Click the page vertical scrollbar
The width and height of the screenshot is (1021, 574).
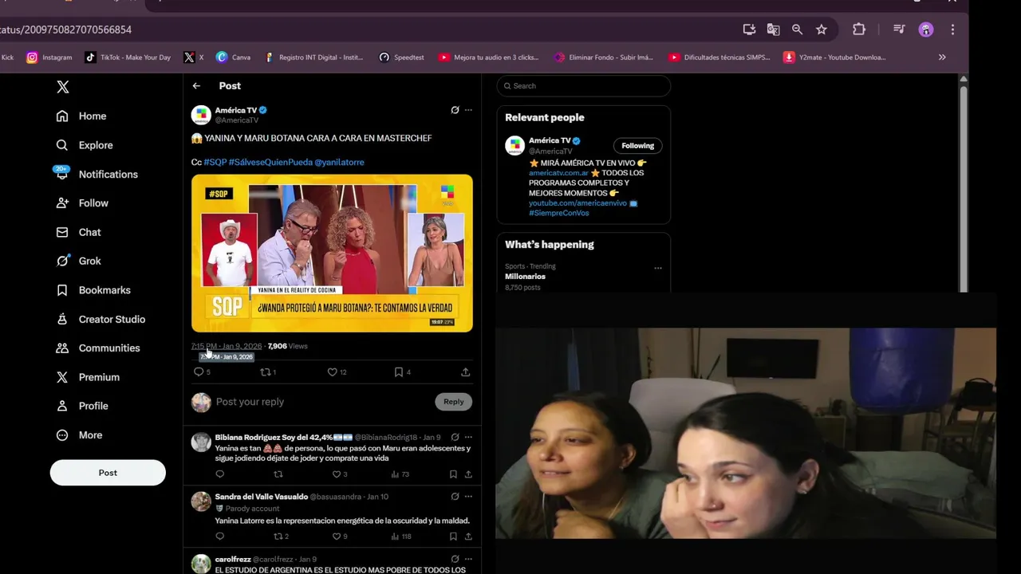(963, 188)
